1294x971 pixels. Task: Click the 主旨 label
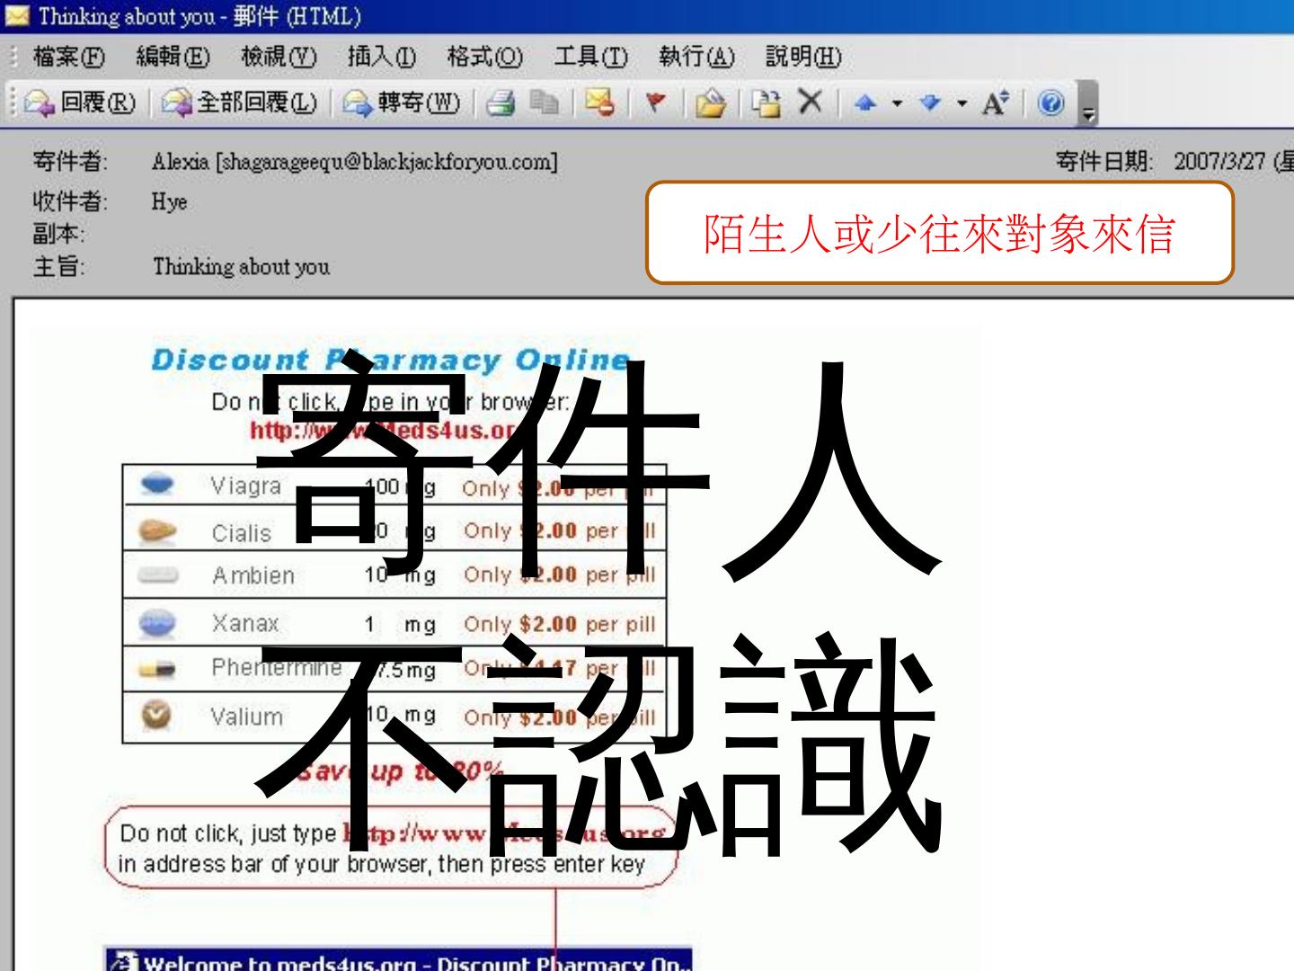(x=58, y=267)
